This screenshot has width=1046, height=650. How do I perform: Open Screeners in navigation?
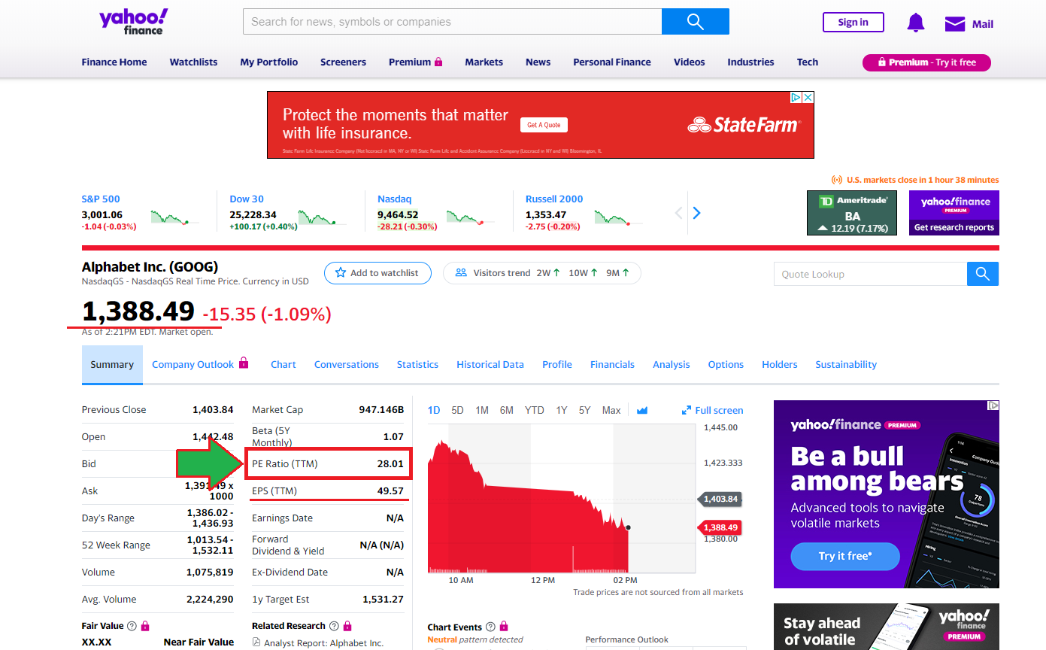tap(343, 62)
